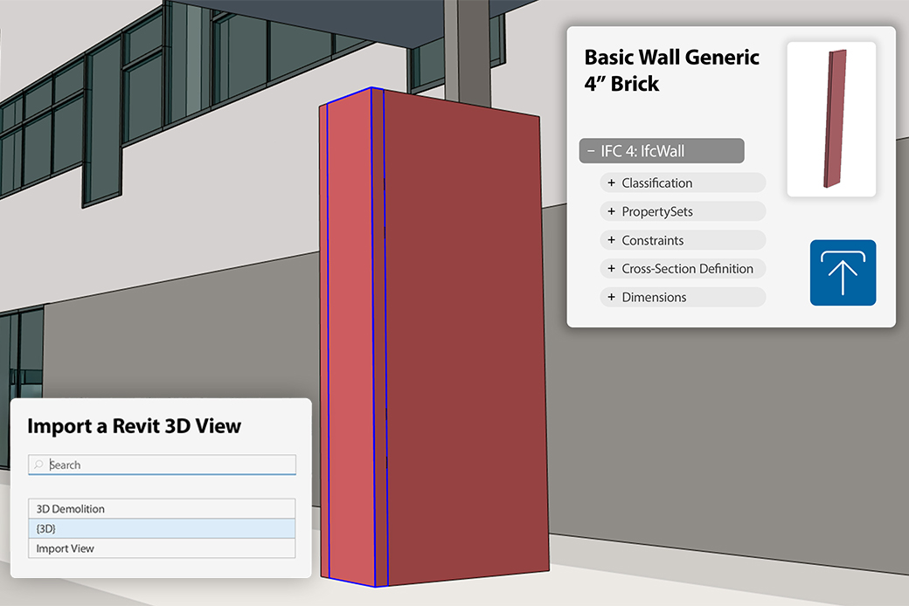Select the upper-left glass window panel
Screen dimensions: 909x606
tap(11, 114)
